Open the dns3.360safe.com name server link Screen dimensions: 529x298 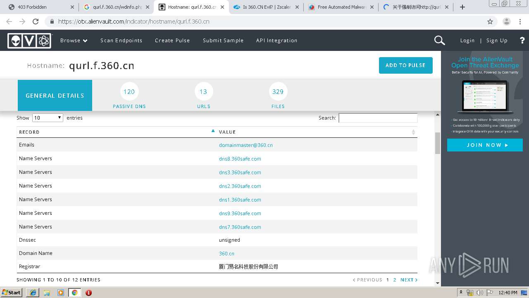240,173
